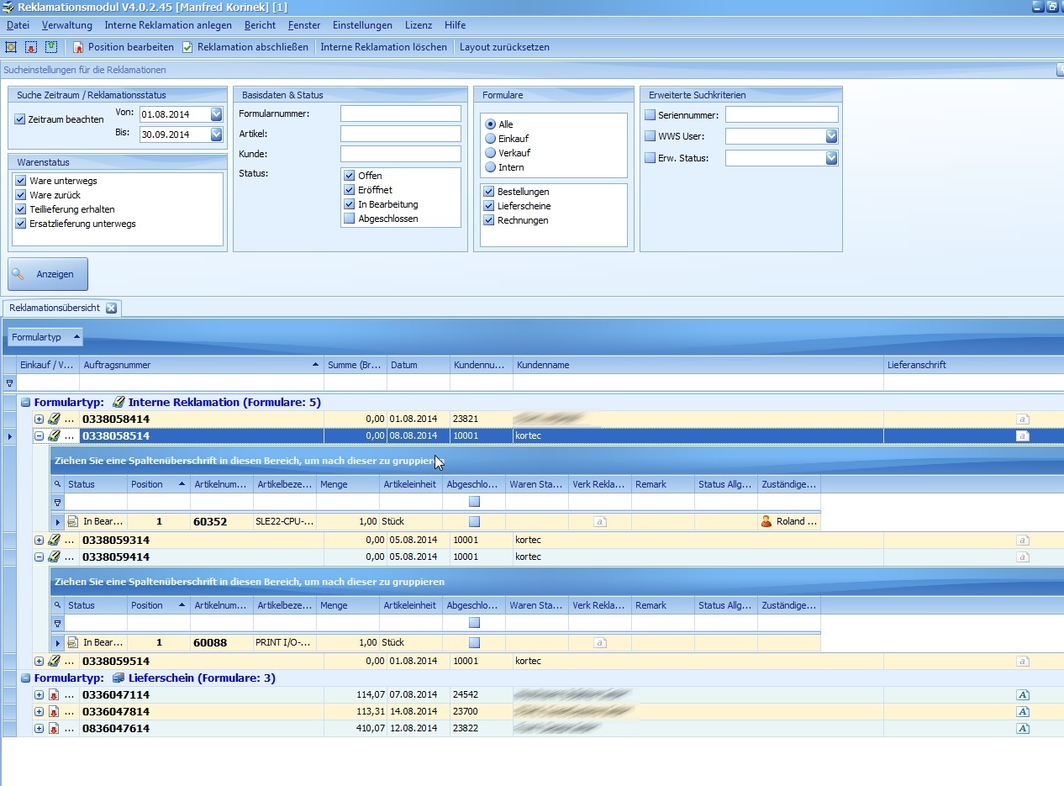
Task: Open Interne Reklamation anlegen menu
Action: coord(168,25)
